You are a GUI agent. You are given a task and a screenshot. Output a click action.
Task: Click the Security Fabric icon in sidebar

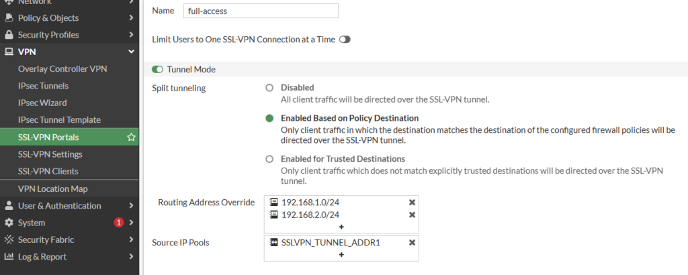pos(9,239)
